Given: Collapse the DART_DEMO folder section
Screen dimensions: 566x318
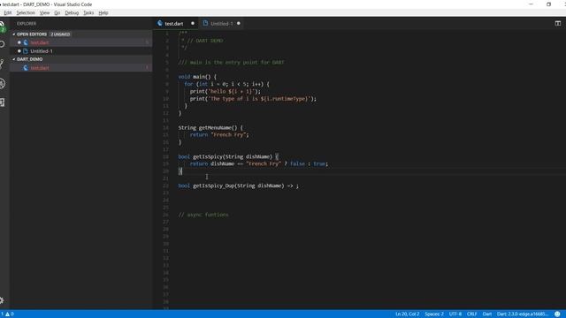Looking at the screenshot, I should pos(29,59).
